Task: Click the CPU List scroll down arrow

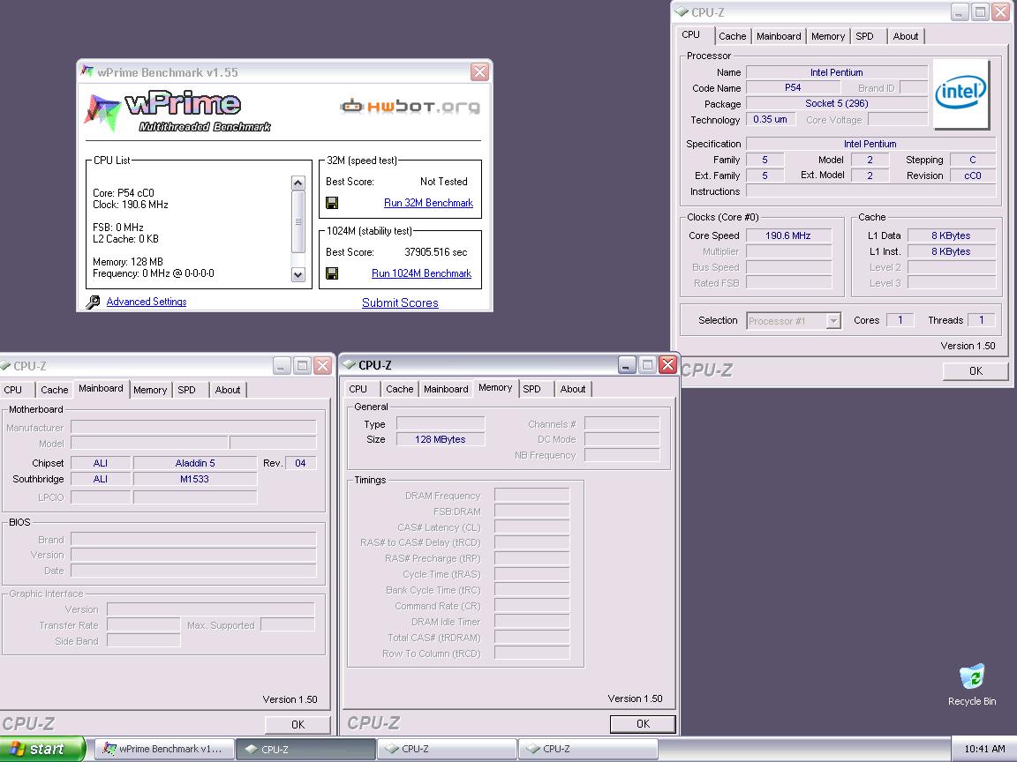Action: point(298,275)
